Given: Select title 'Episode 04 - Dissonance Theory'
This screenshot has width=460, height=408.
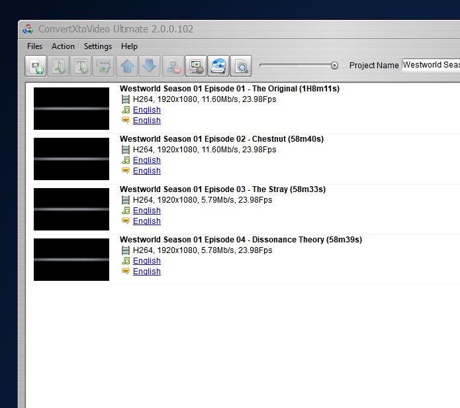Looking at the screenshot, I should click(263, 240).
